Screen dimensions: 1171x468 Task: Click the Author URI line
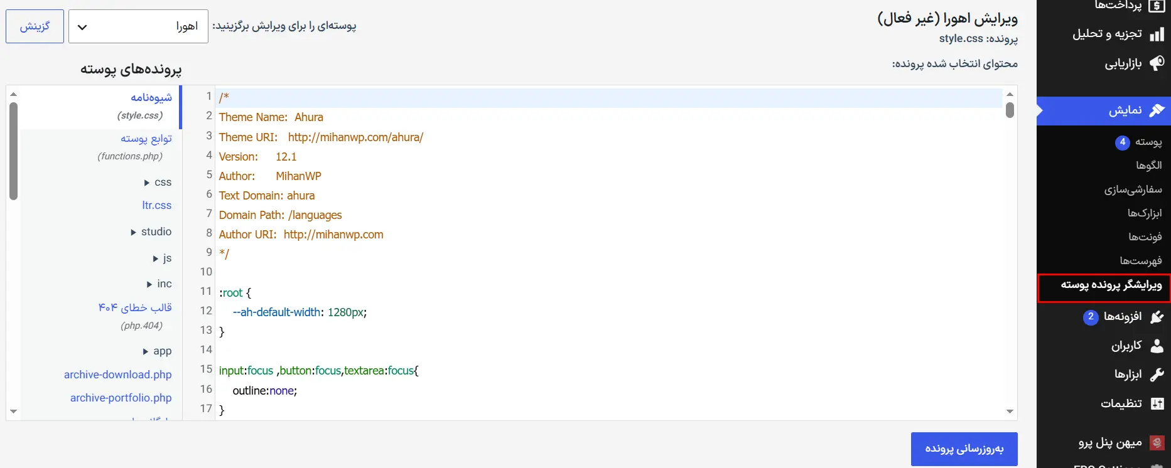pos(301,235)
